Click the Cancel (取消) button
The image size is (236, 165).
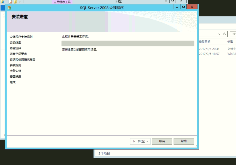(x=162, y=141)
